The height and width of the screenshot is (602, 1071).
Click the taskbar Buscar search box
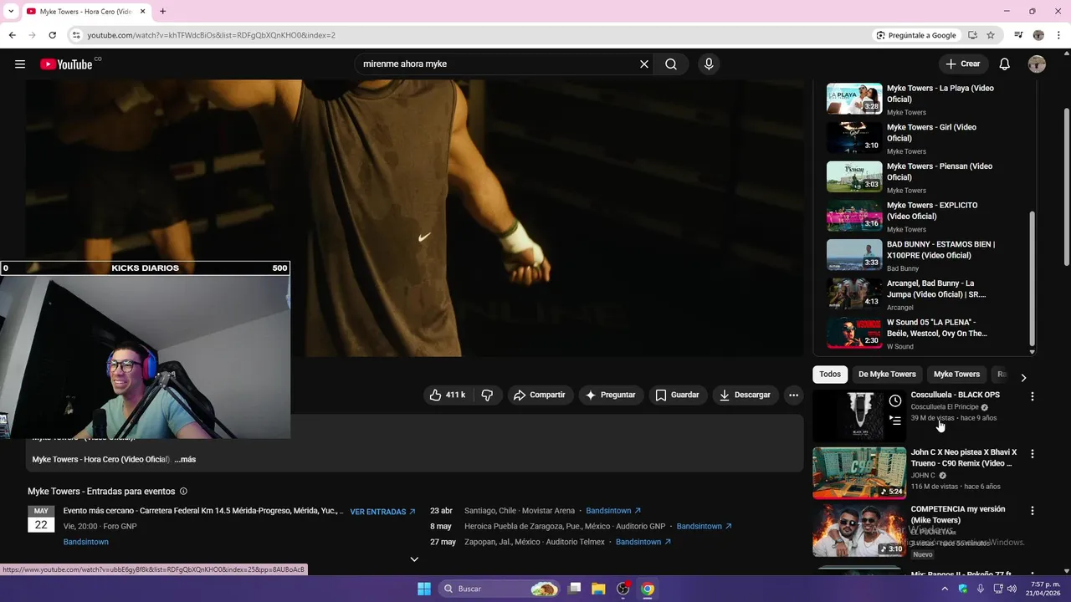tap(500, 589)
